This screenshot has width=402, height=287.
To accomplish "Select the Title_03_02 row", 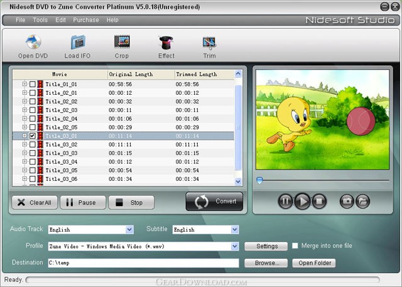I will [124, 144].
